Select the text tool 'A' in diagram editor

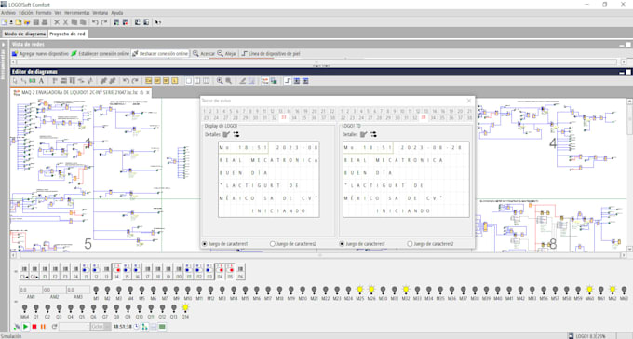click(41, 81)
